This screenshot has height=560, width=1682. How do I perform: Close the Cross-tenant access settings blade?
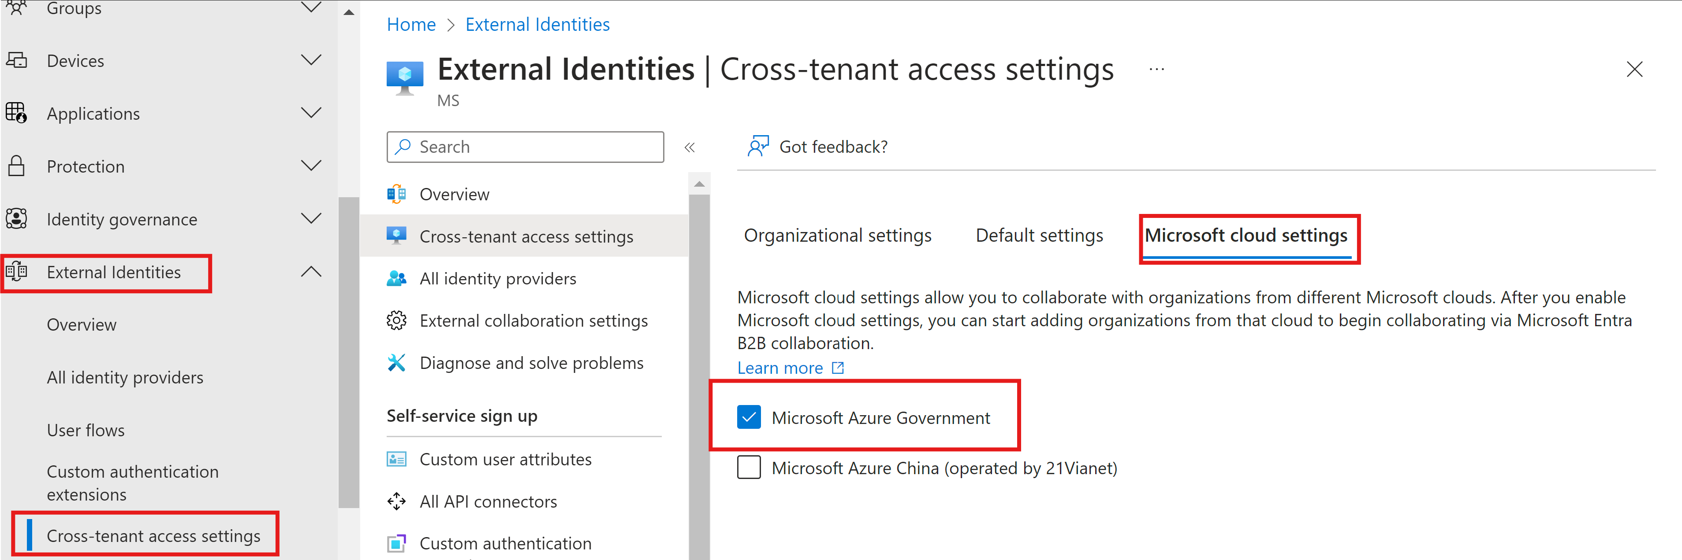(x=1634, y=69)
